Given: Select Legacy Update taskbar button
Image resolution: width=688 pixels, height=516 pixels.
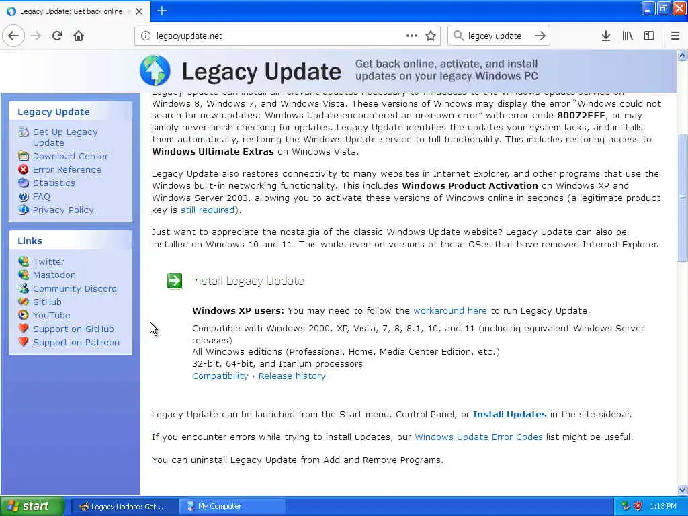Looking at the screenshot, I should 124,507.
